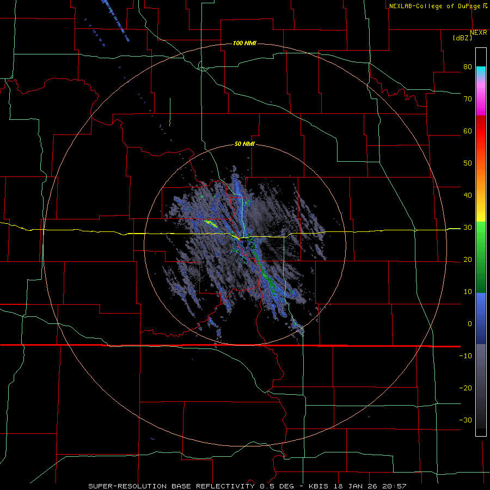The height and width of the screenshot is (490, 490).
Task: Click the Super-Resolution Base Reflectivity caption text
Action: click(247, 486)
